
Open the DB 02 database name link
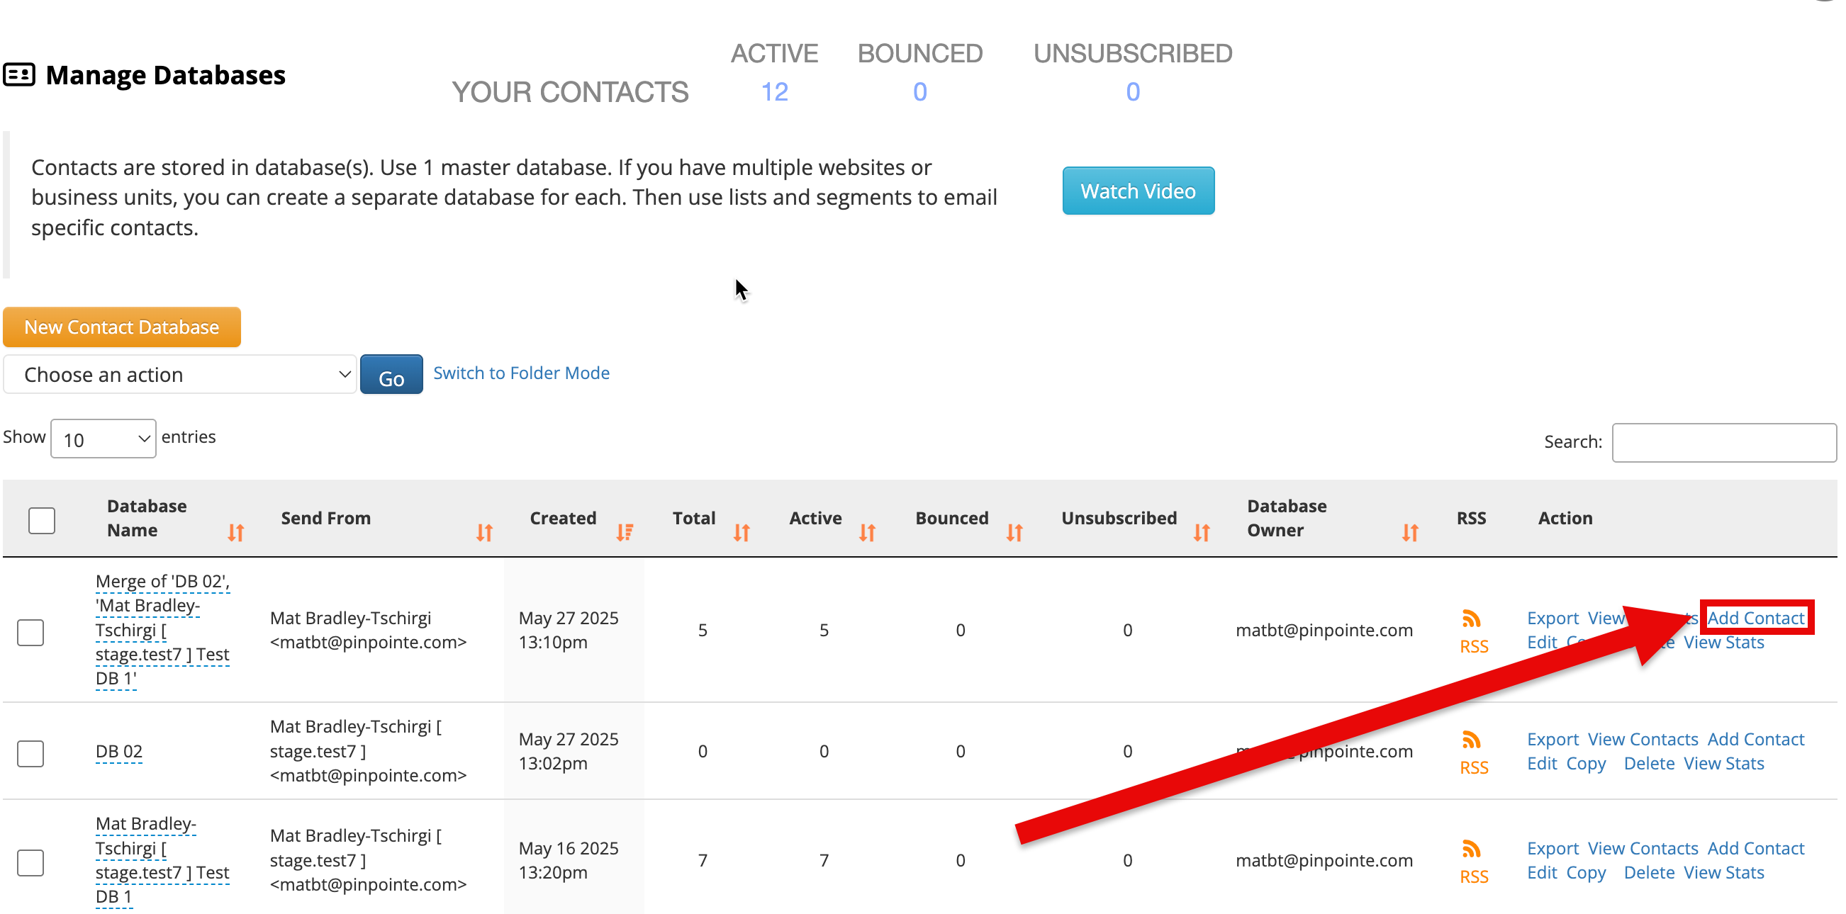coord(119,750)
